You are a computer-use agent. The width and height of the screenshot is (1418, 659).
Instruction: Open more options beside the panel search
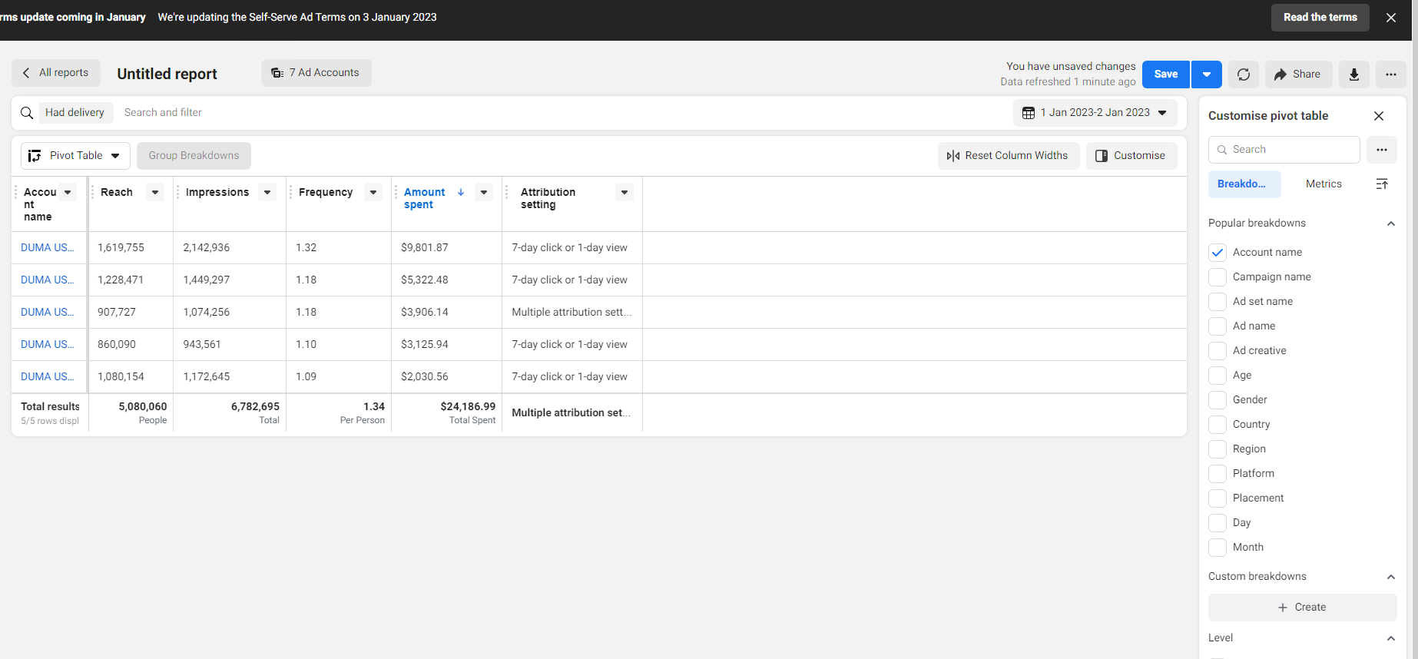point(1382,150)
